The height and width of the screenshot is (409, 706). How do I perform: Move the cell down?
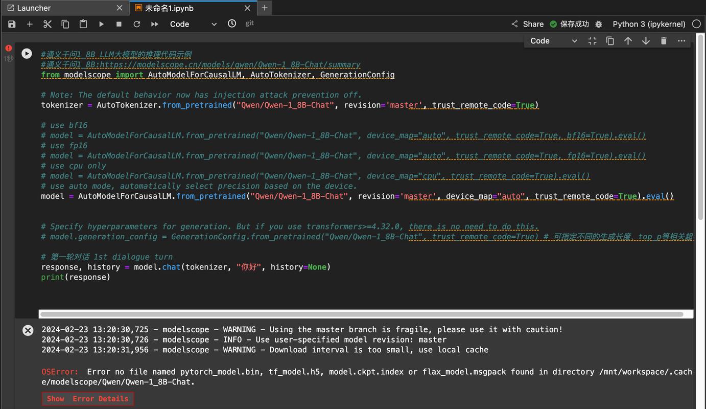click(x=646, y=41)
